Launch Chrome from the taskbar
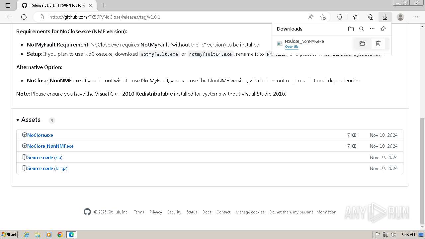The height and width of the screenshot is (239, 425). point(60,235)
